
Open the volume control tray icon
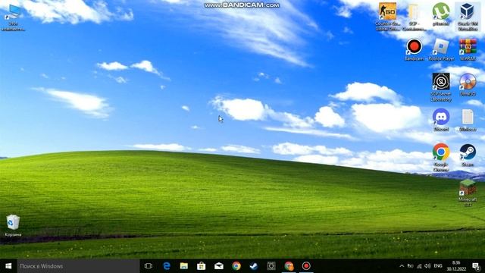(427, 266)
